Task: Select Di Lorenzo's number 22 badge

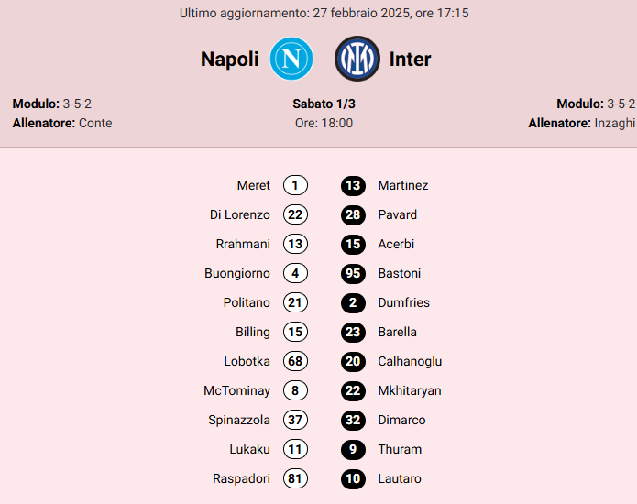Action: coord(295,214)
